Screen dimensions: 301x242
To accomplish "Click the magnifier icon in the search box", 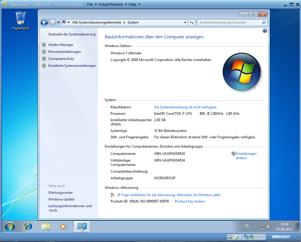I will (x=264, y=22).
